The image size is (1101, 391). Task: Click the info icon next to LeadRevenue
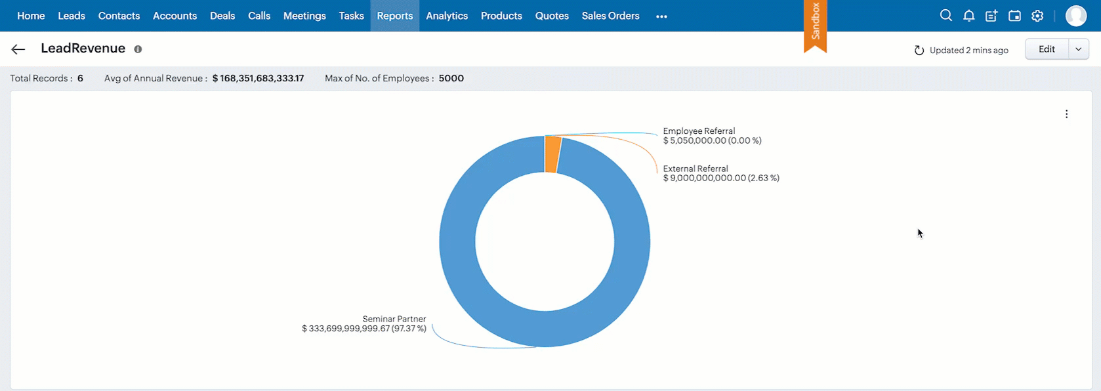tap(138, 49)
